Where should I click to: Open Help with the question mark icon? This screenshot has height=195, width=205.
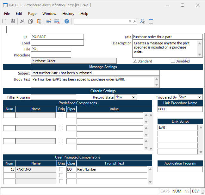(67, 21)
